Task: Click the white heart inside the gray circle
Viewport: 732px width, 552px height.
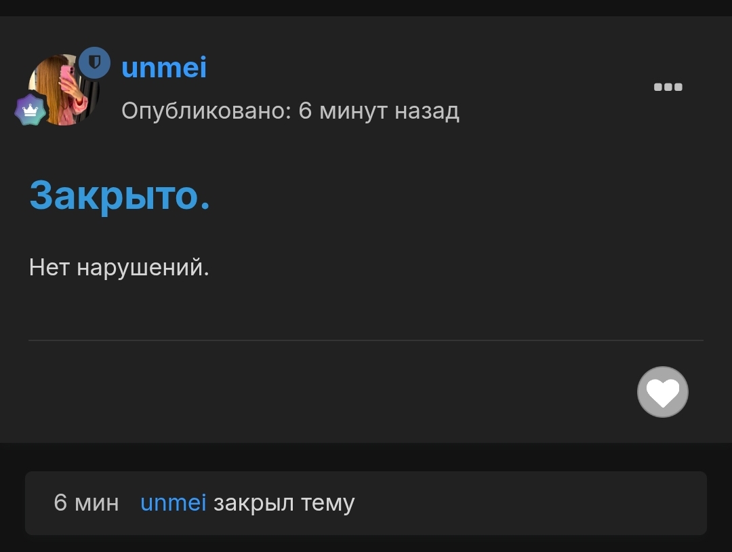Action: (662, 393)
